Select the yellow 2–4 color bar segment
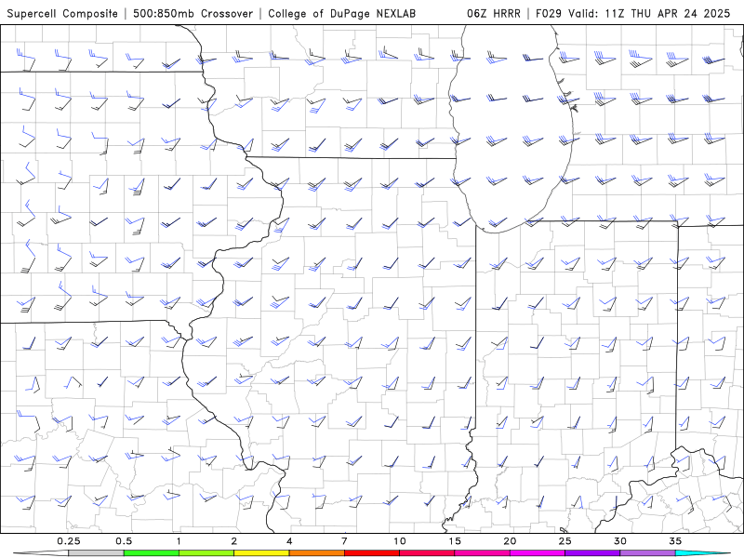This screenshot has width=744, height=558. pos(261,553)
